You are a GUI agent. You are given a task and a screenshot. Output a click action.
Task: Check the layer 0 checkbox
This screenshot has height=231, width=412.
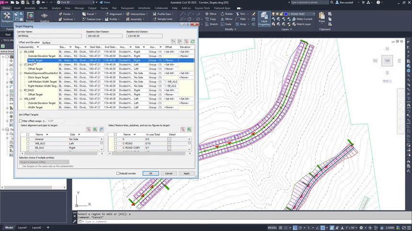(115, 139)
